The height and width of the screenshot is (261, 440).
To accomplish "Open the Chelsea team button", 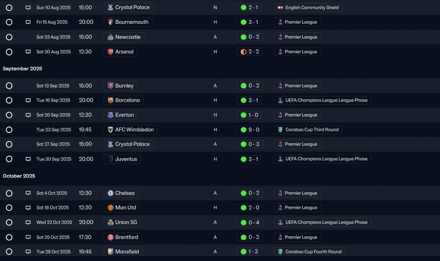I will click(121, 193).
